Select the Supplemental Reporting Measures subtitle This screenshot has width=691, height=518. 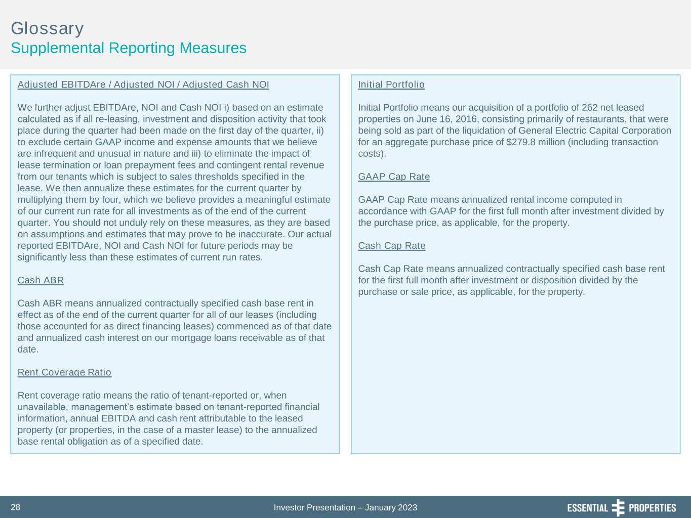point(129,48)
